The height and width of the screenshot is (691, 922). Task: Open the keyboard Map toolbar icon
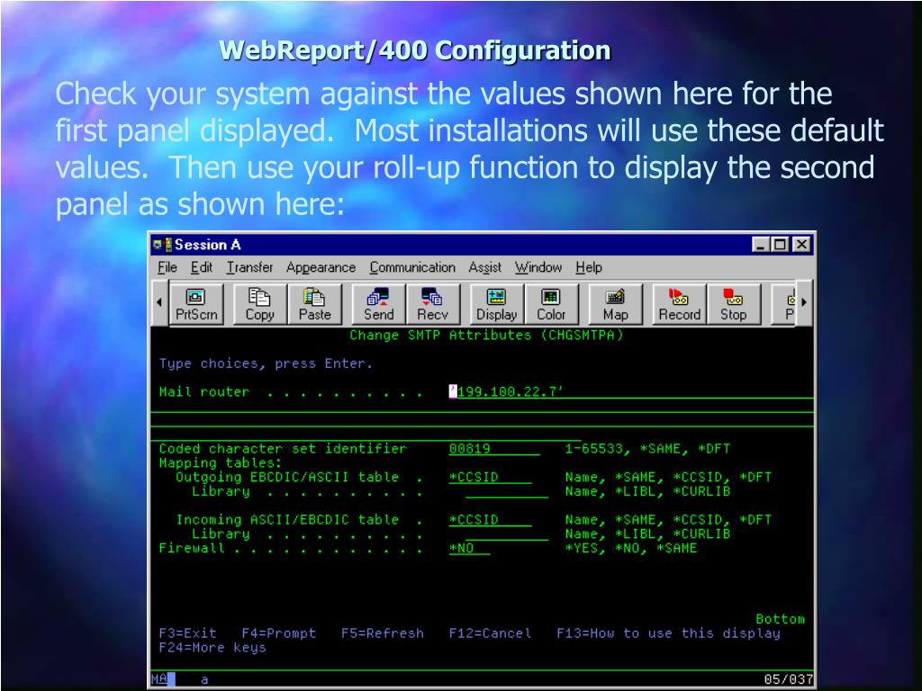615,304
